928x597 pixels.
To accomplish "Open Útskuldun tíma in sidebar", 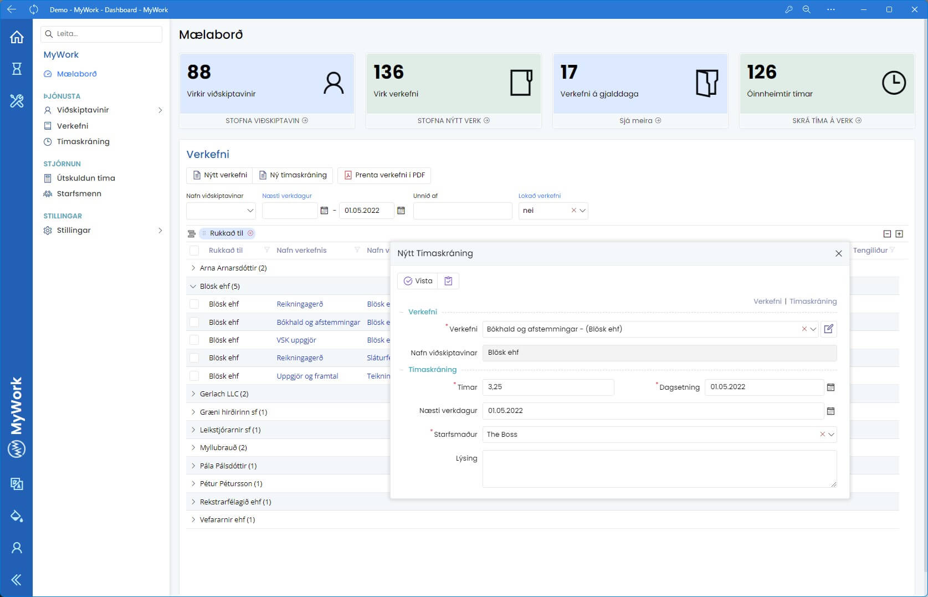I will [86, 178].
